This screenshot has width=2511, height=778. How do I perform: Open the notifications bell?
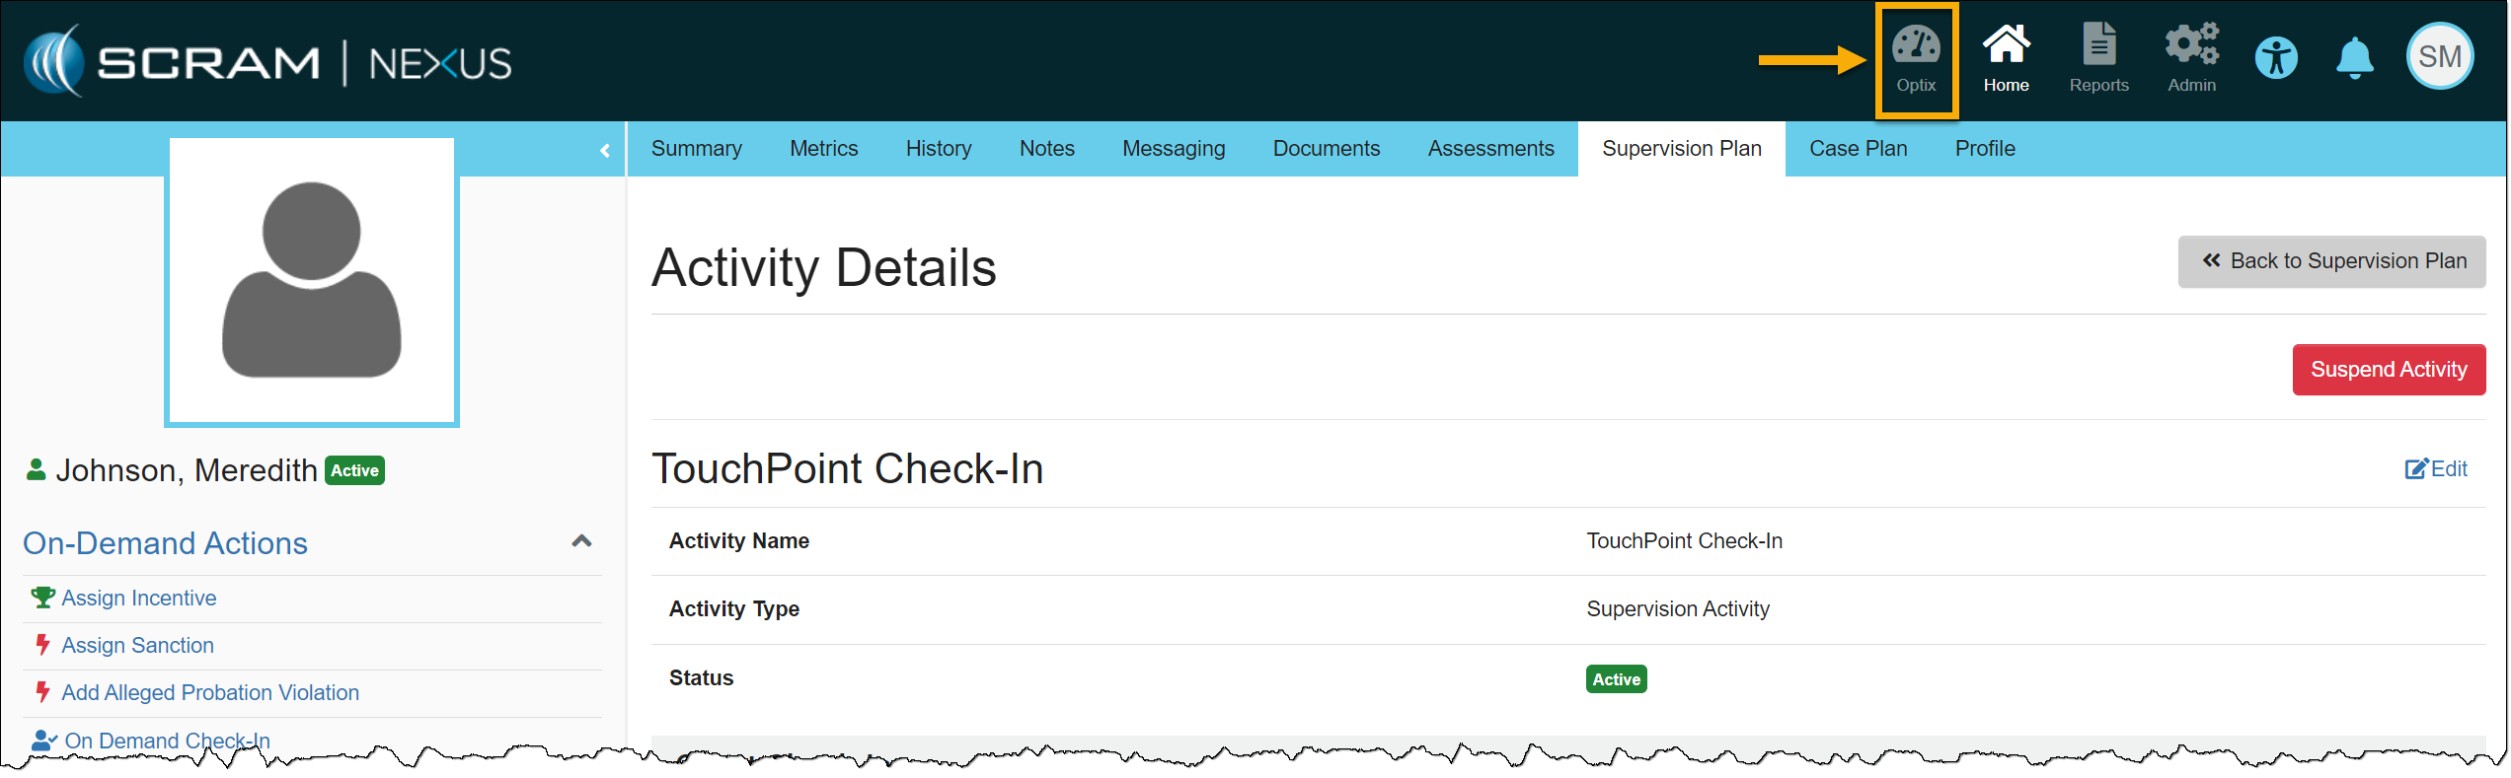(x=2354, y=58)
